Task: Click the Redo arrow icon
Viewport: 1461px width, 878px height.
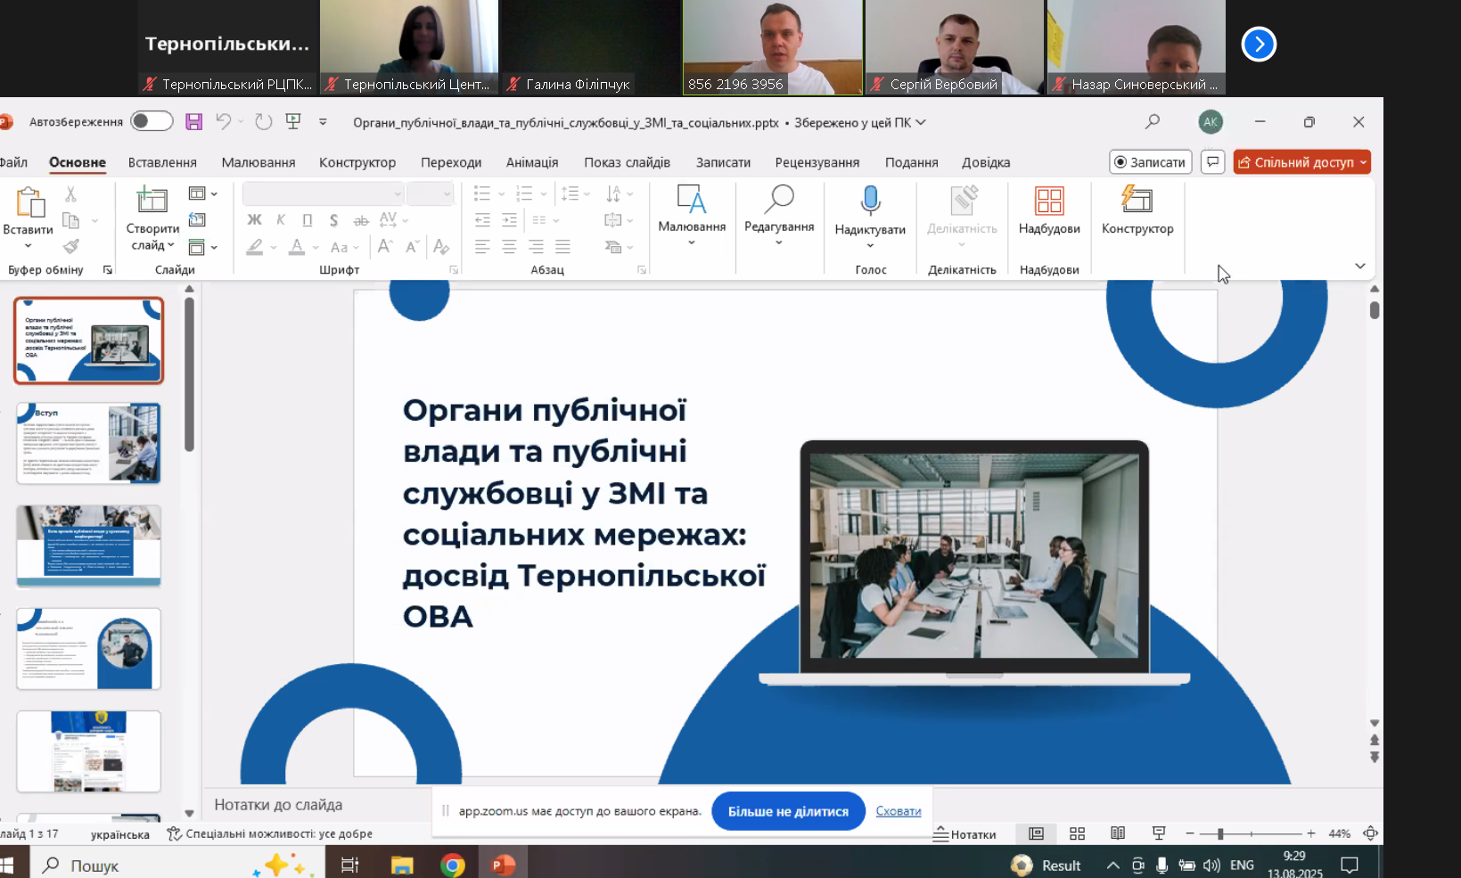Action: click(264, 121)
